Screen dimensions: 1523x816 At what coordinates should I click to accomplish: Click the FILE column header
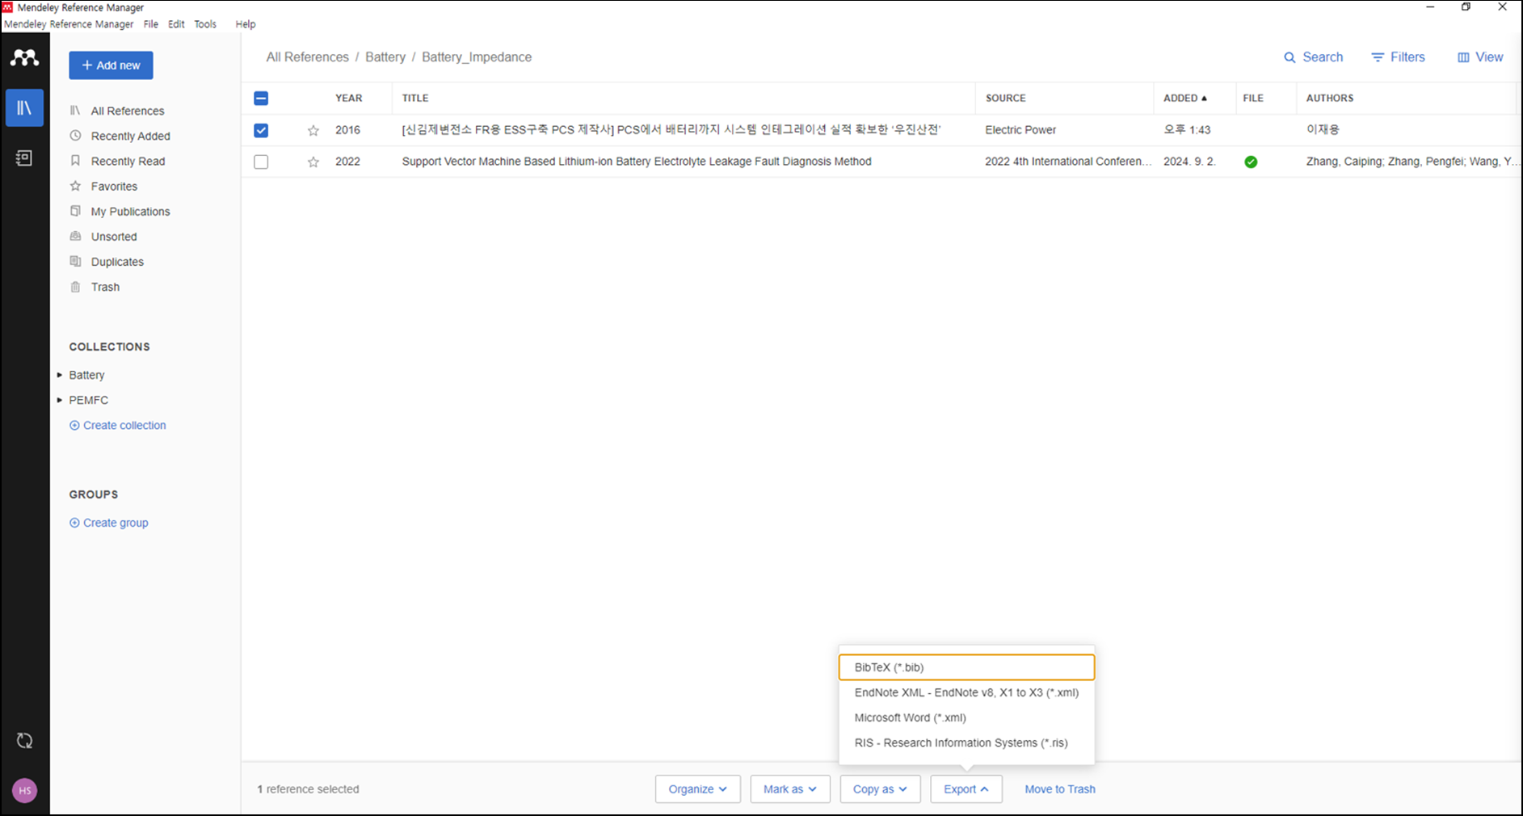coord(1253,98)
